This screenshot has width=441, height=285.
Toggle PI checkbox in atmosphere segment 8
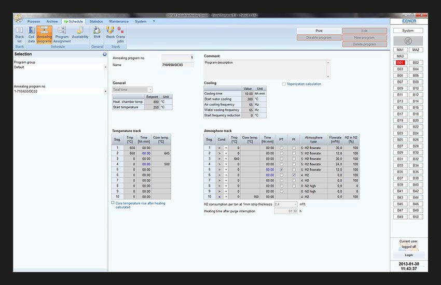[294, 186]
